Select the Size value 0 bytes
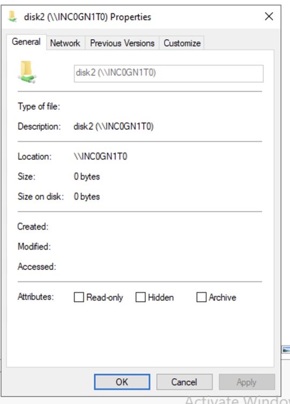 pyautogui.click(x=87, y=177)
